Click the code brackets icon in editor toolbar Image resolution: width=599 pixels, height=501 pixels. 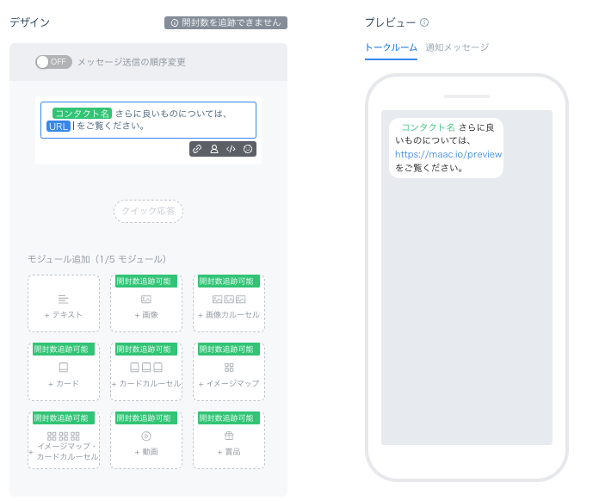231,149
